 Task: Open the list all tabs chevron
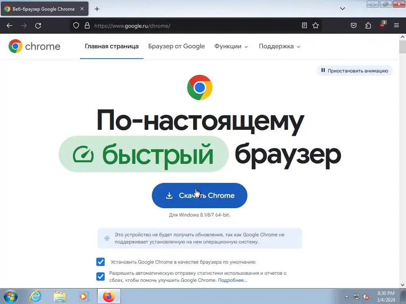click(342, 9)
